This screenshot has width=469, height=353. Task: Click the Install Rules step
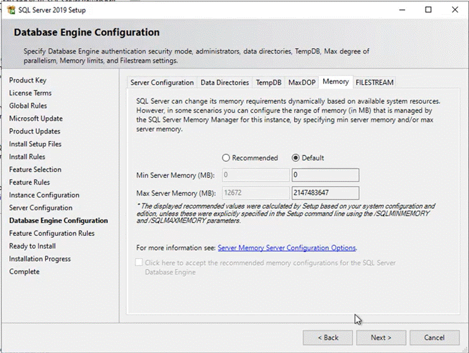coord(27,157)
